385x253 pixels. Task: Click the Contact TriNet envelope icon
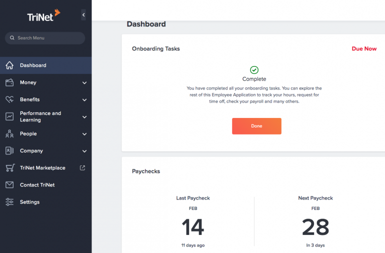point(9,185)
